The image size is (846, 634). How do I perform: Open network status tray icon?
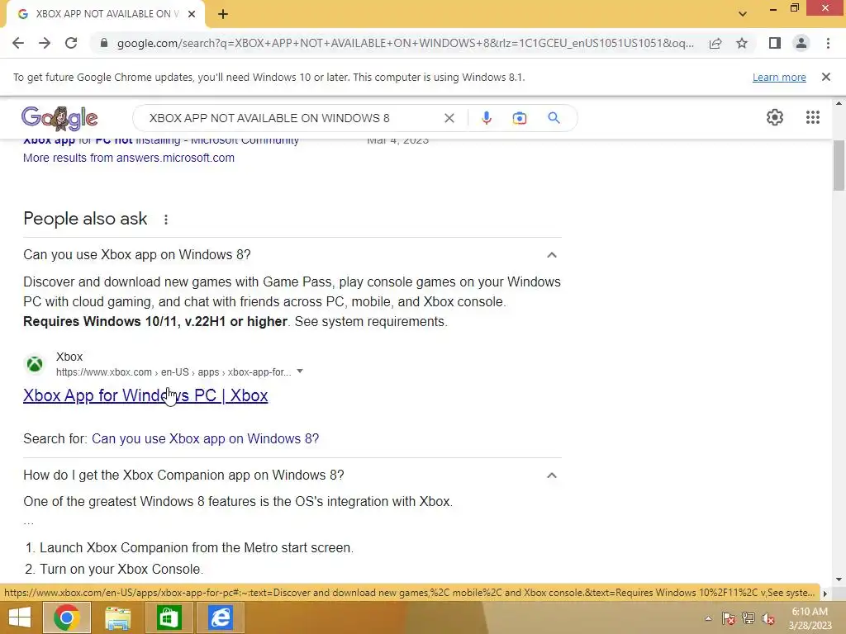pyautogui.click(x=749, y=618)
